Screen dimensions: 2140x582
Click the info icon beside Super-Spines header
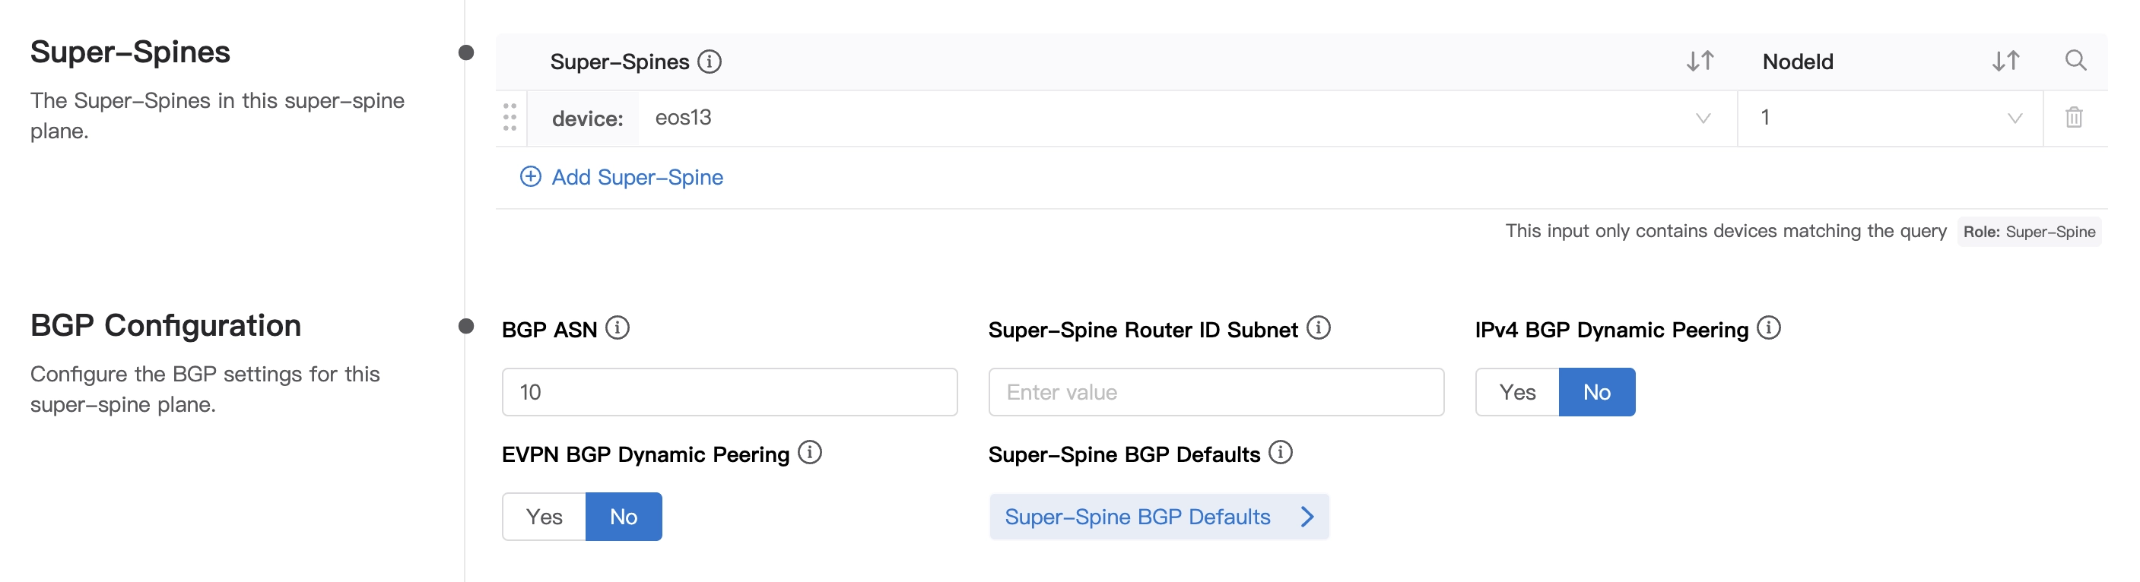pos(709,62)
